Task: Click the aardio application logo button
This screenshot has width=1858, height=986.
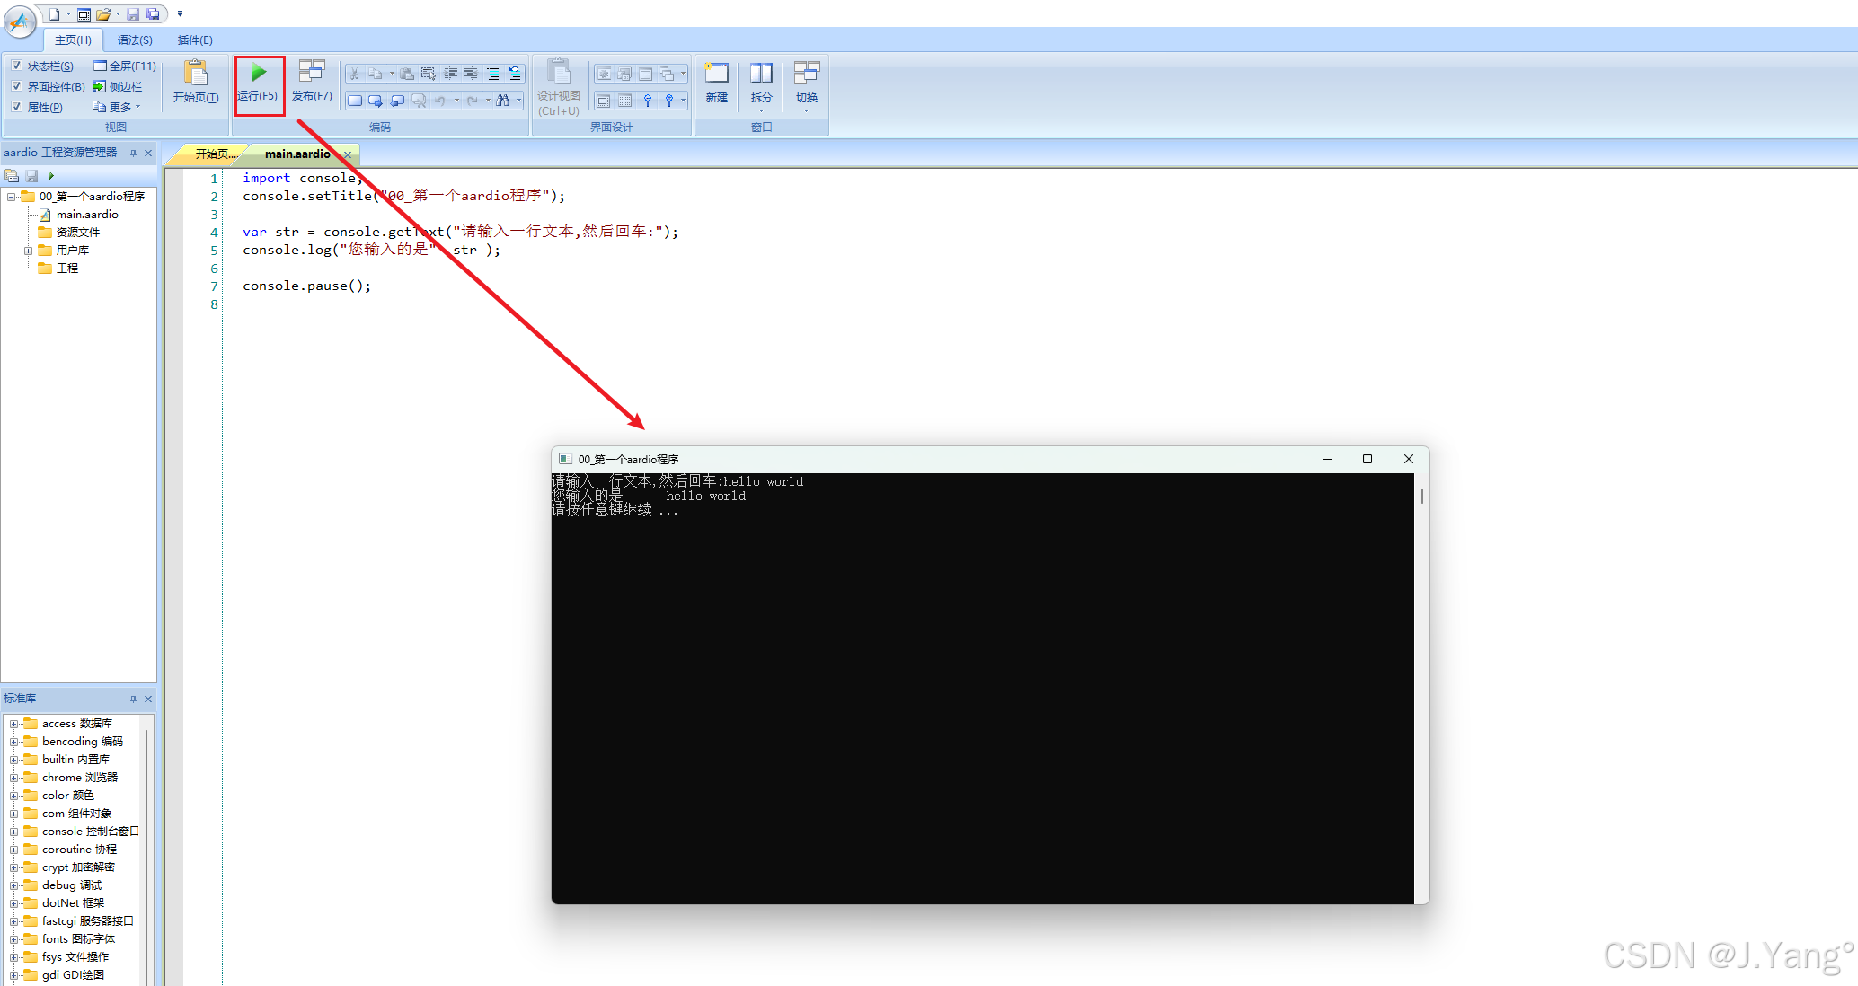Action: pyautogui.click(x=20, y=20)
